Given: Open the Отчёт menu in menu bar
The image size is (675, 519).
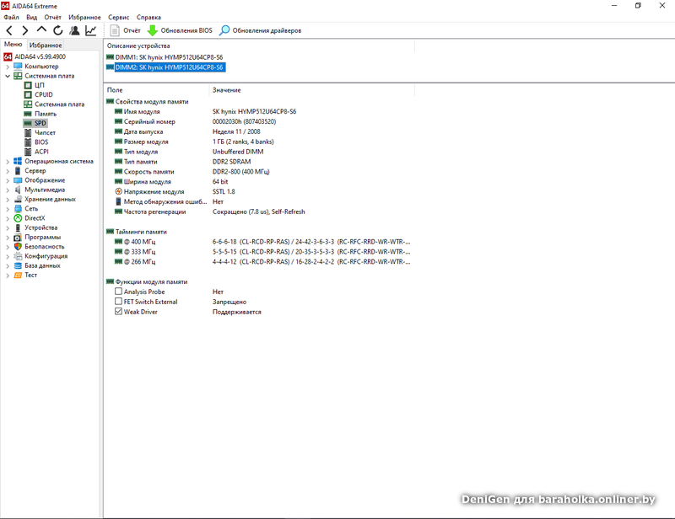Looking at the screenshot, I should click(52, 17).
